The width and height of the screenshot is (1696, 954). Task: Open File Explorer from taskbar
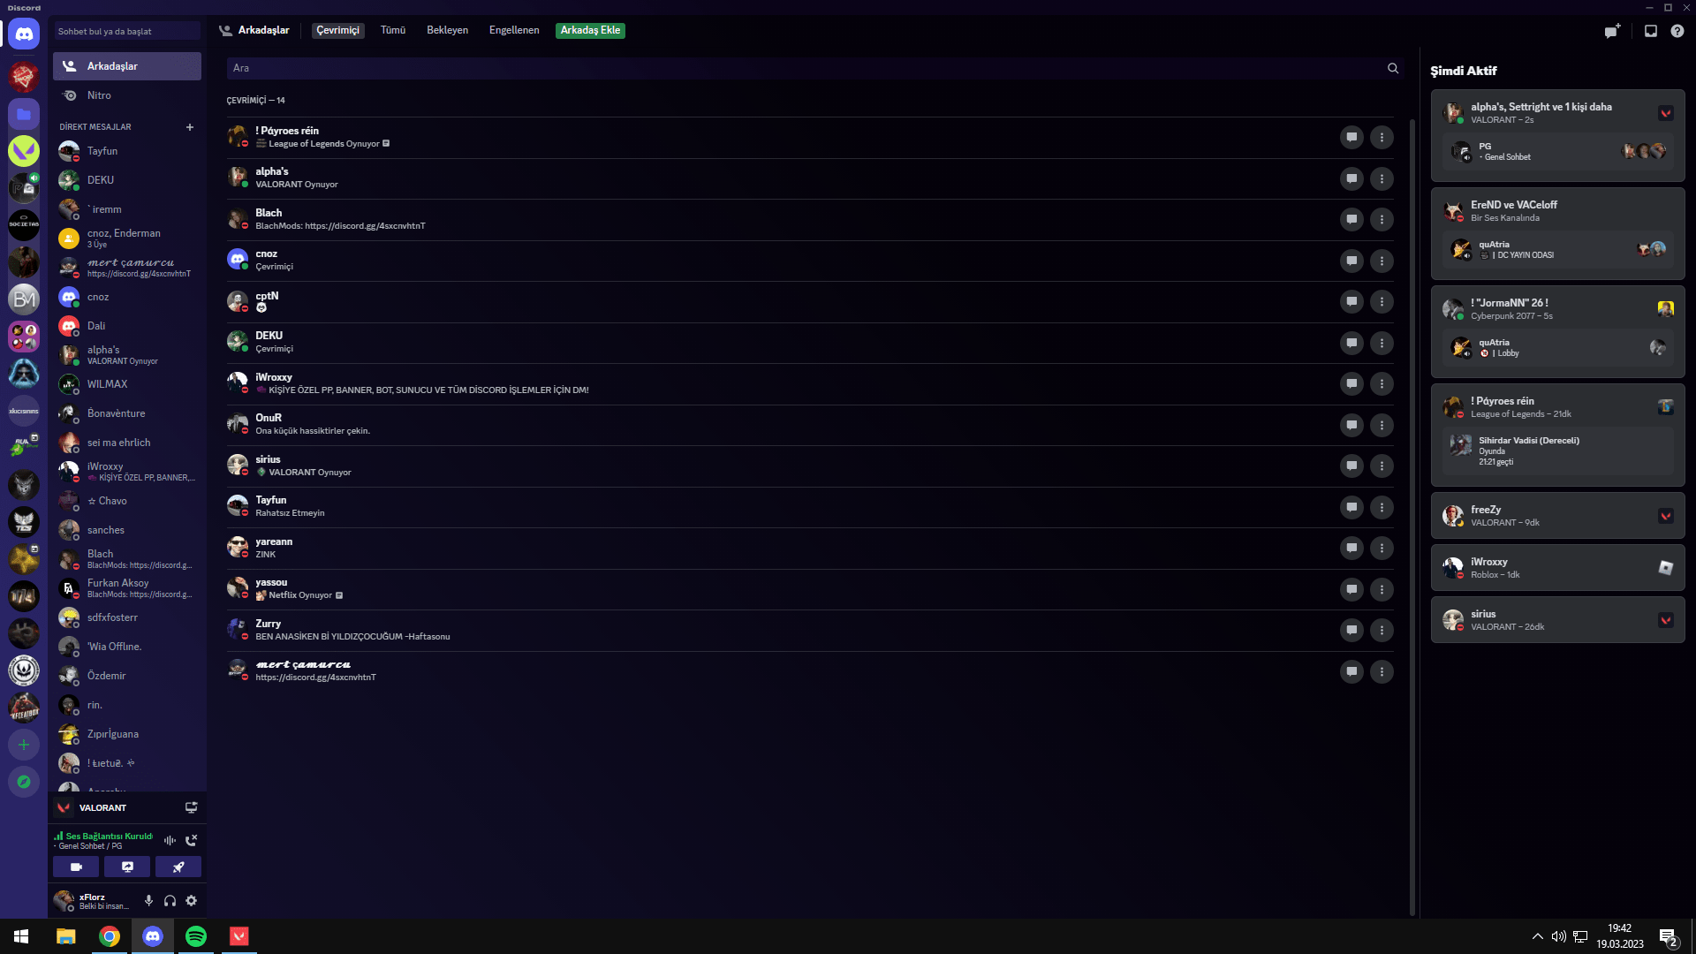tap(66, 936)
